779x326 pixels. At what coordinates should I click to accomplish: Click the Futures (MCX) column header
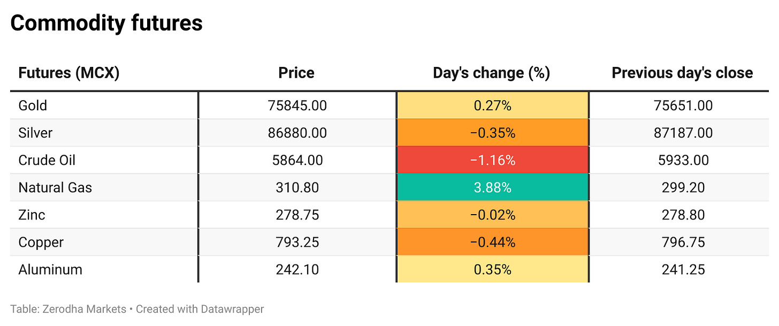coord(68,73)
